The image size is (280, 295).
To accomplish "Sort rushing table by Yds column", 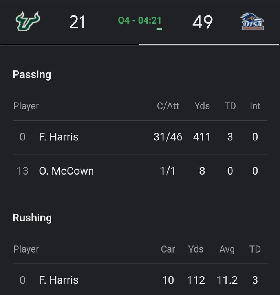I will click(196, 249).
